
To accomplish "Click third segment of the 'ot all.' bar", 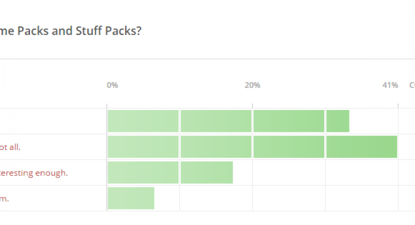I will tap(288, 147).
